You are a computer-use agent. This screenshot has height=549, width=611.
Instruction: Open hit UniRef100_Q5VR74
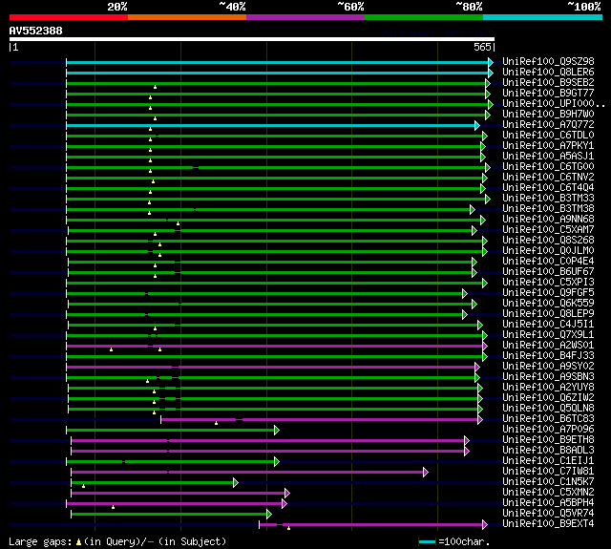pos(548,514)
